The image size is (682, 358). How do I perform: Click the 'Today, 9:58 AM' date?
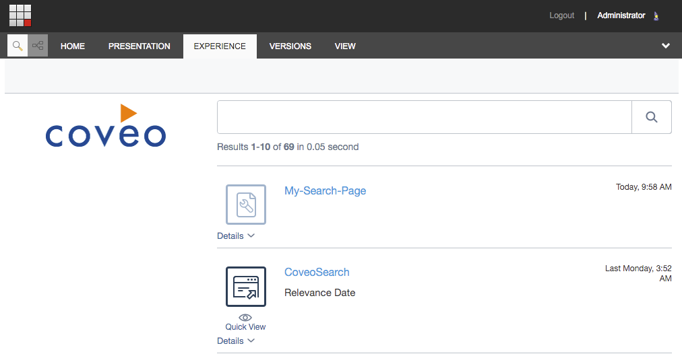[x=644, y=187]
